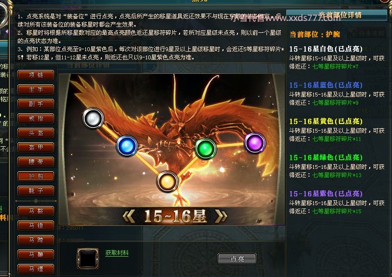Choose the 马鞍 slot button
Screen dimensions: 392x277
pyautogui.click(x=36, y=211)
